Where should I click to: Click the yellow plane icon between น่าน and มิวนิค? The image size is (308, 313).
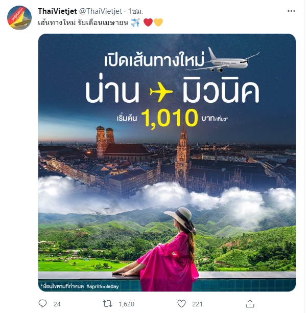click(161, 92)
